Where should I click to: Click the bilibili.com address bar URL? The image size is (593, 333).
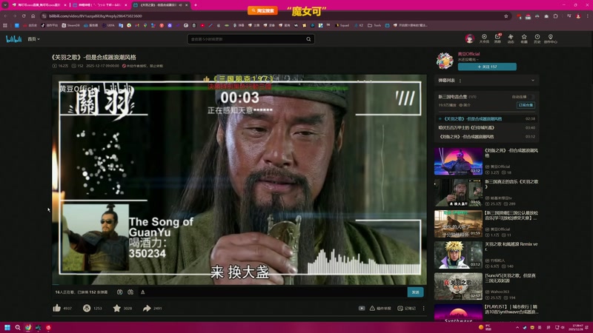96,16
